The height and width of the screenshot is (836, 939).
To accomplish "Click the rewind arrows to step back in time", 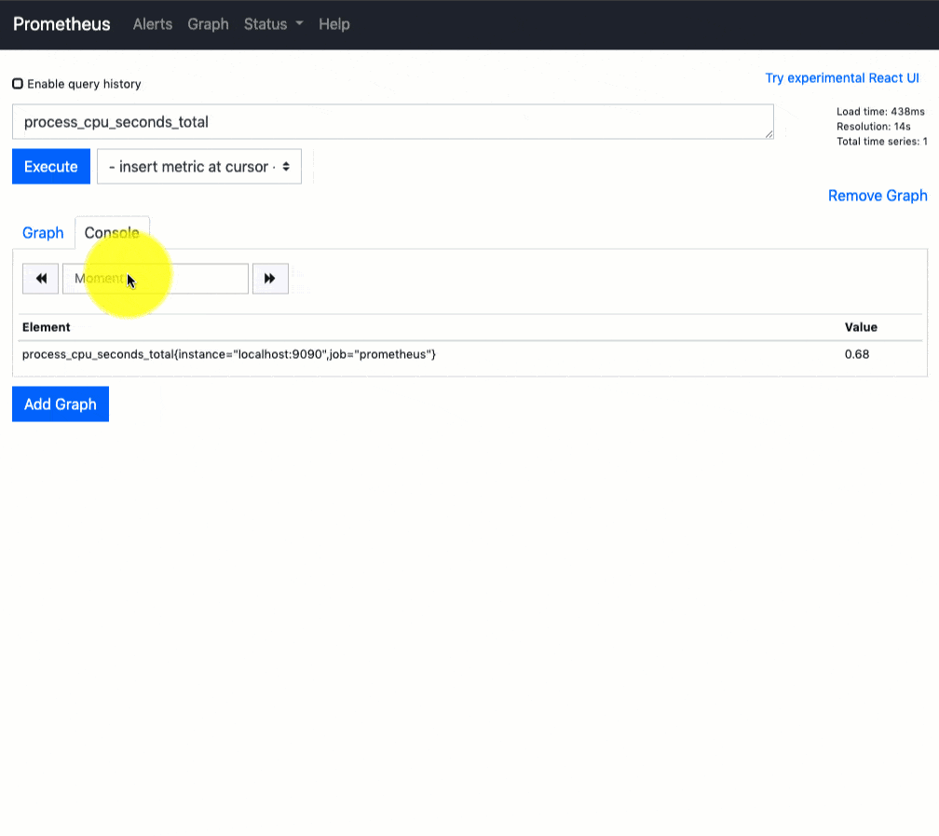I will pos(39,278).
